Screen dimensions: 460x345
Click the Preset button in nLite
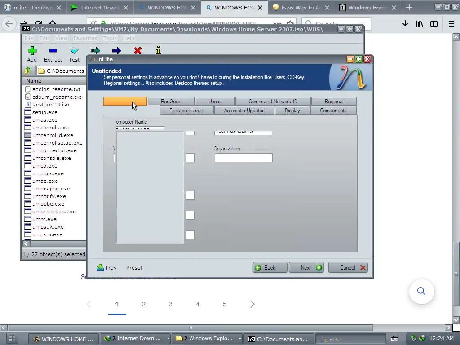(134, 268)
